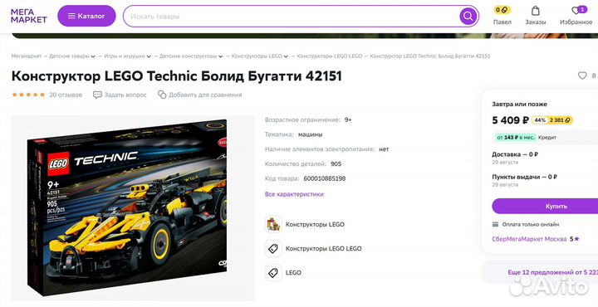This screenshot has width=598, height=307.
Task: Open Все характеристики link
Action: point(294,194)
